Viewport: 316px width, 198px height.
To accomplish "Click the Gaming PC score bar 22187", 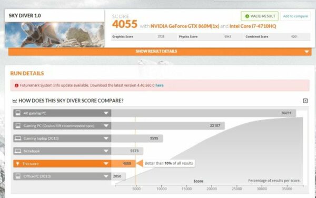I will (x=168, y=126).
